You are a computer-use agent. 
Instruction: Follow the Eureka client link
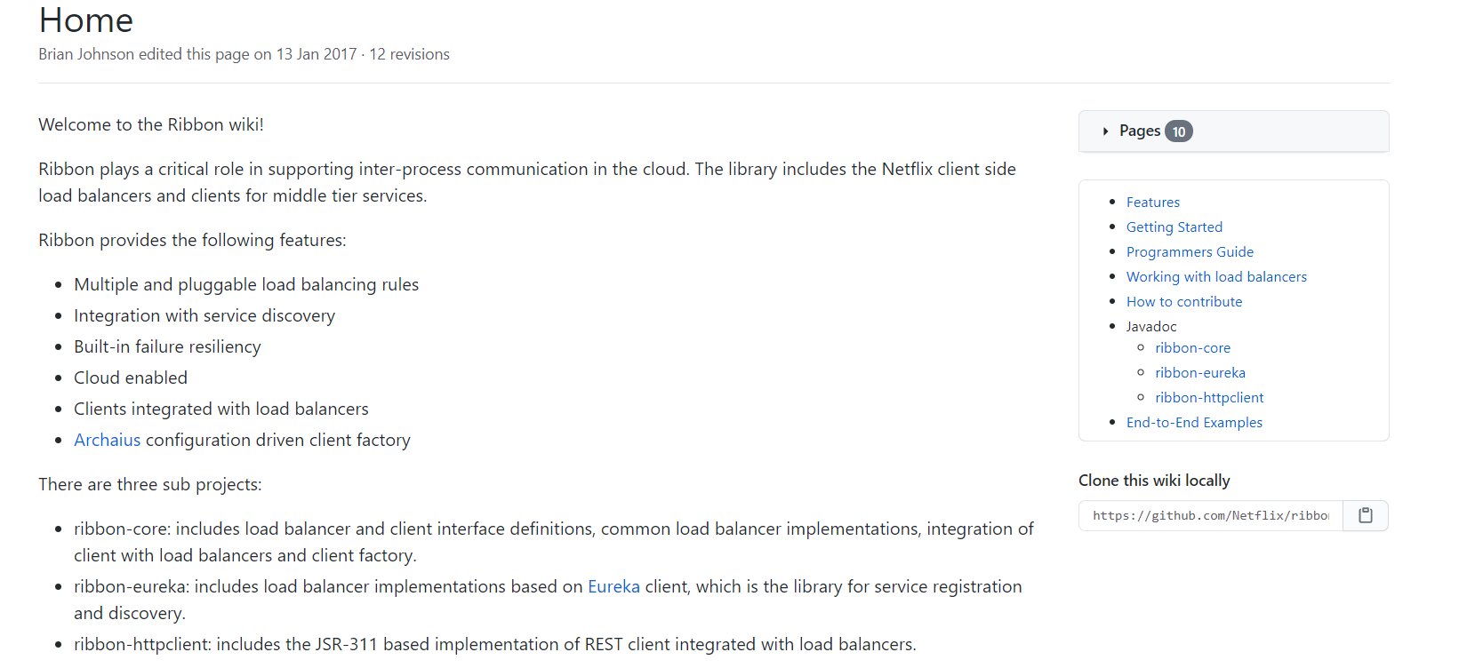[x=613, y=586]
